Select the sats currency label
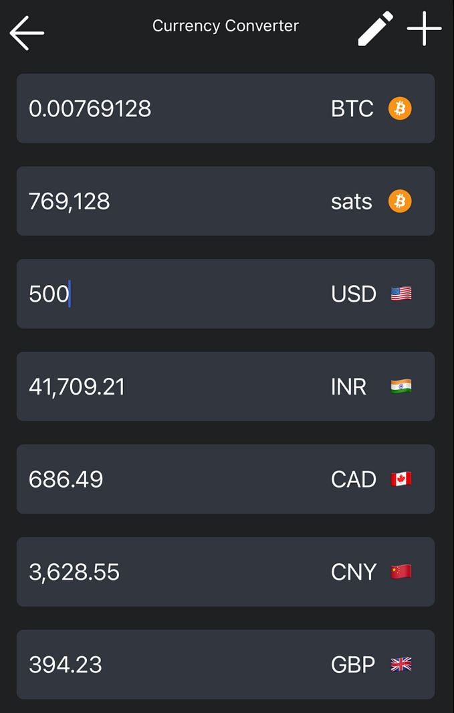The width and height of the screenshot is (454, 713). [x=351, y=201]
